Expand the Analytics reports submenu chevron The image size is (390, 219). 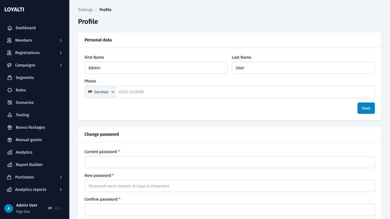coord(61,189)
